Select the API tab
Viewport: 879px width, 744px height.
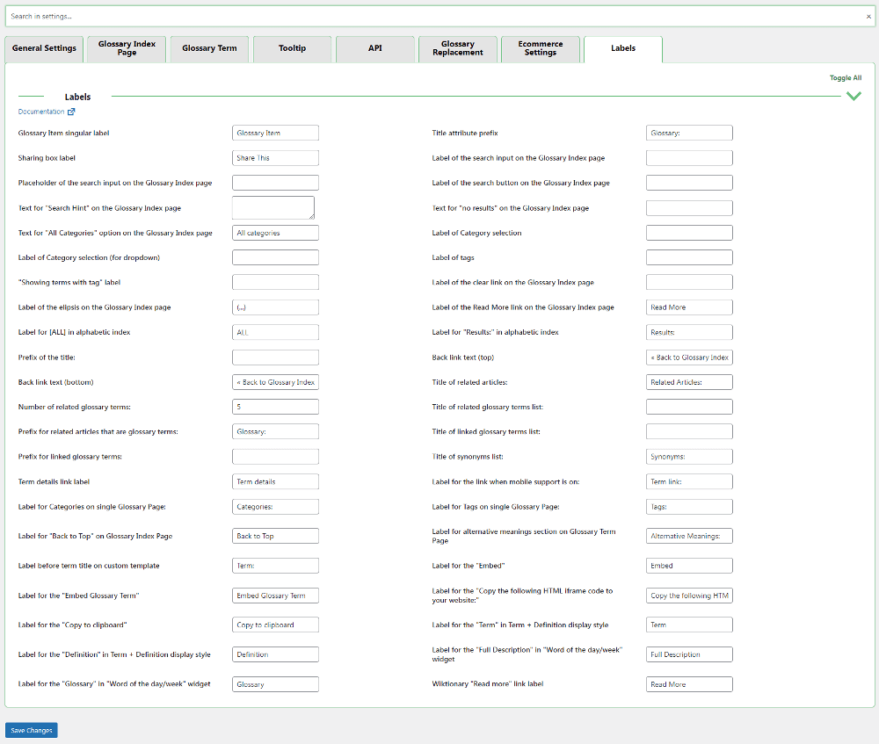(x=374, y=49)
